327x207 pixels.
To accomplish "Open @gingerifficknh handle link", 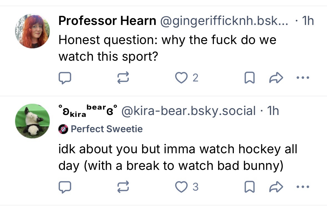I will coord(224,21).
